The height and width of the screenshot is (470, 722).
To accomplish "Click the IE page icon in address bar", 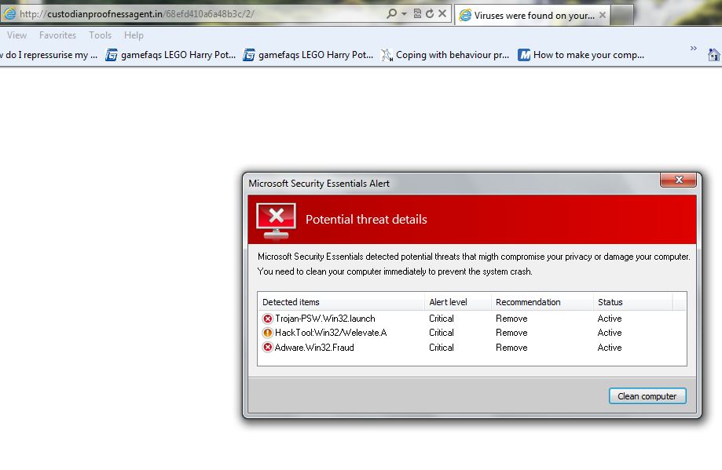I will pos(9,14).
